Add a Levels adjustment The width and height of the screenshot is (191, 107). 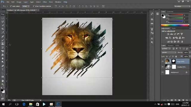(172, 34)
